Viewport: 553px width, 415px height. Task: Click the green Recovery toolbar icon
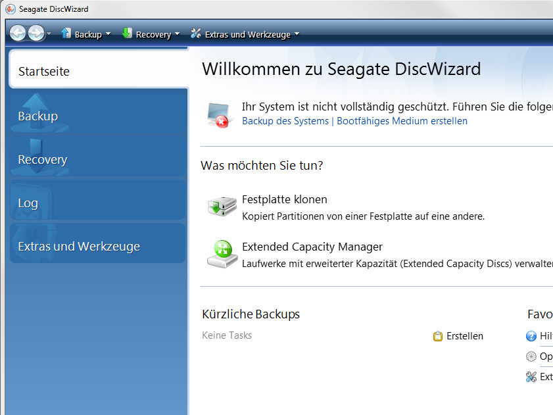[127, 34]
